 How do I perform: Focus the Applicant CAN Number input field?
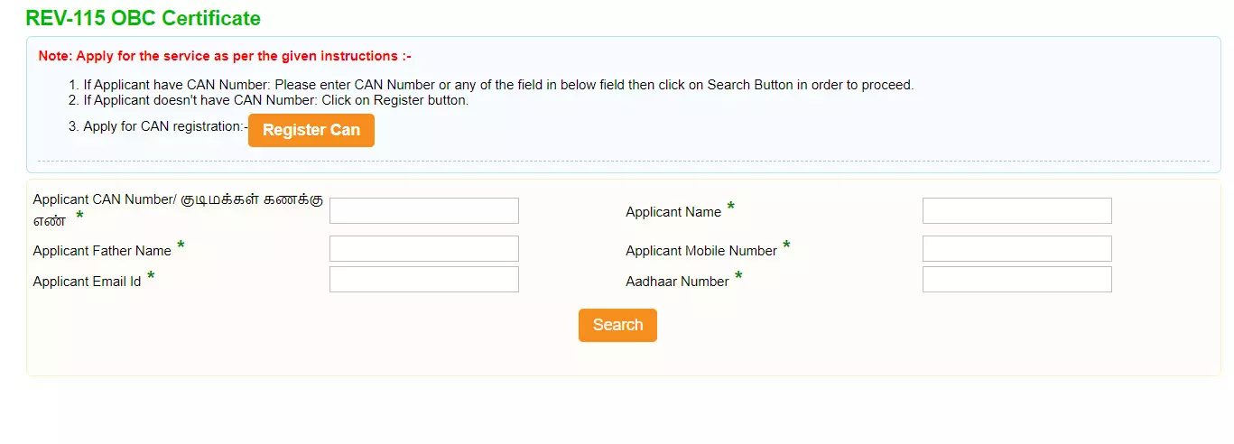423,211
